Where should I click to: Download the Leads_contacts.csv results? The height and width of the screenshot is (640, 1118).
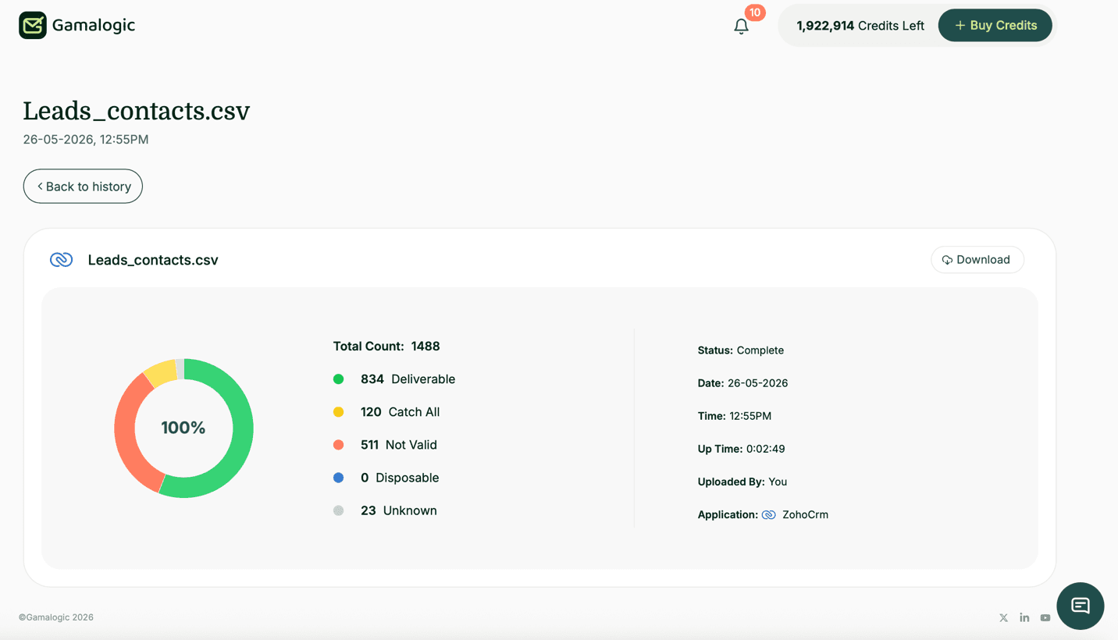977,260
